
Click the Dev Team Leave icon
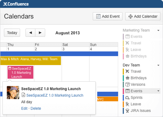(x=127, y=104)
